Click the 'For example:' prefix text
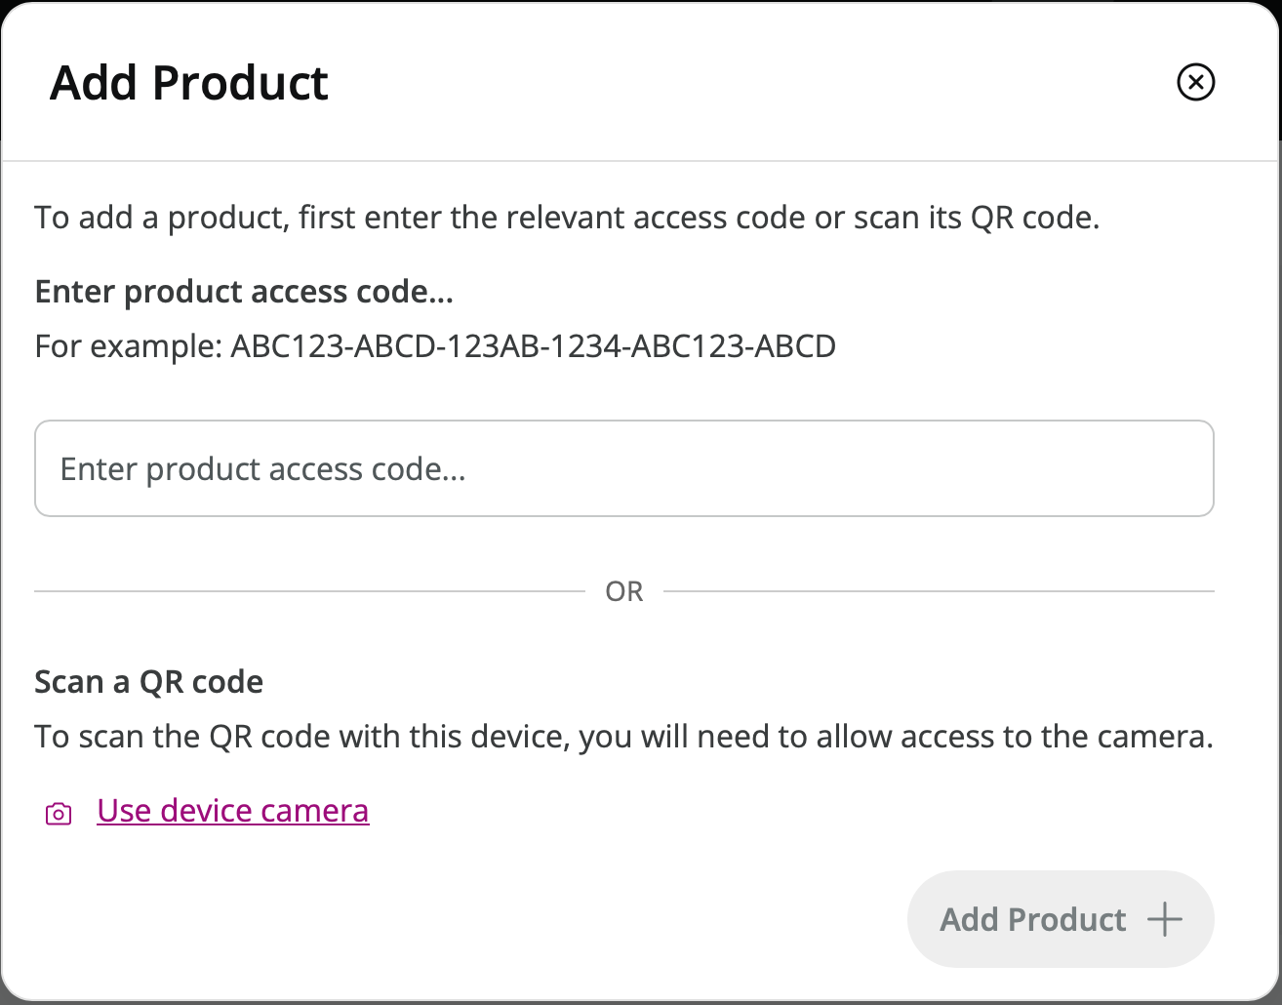This screenshot has width=1282, height=1005. pyautogui.click(x=128, y=346)
